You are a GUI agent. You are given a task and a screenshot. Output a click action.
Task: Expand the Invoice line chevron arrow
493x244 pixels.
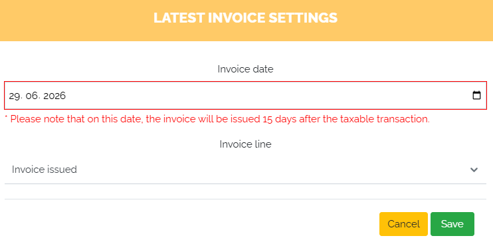point(474,170)
